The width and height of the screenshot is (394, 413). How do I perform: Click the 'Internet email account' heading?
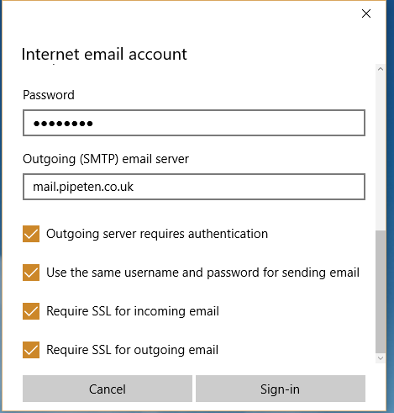click(104, 54)
